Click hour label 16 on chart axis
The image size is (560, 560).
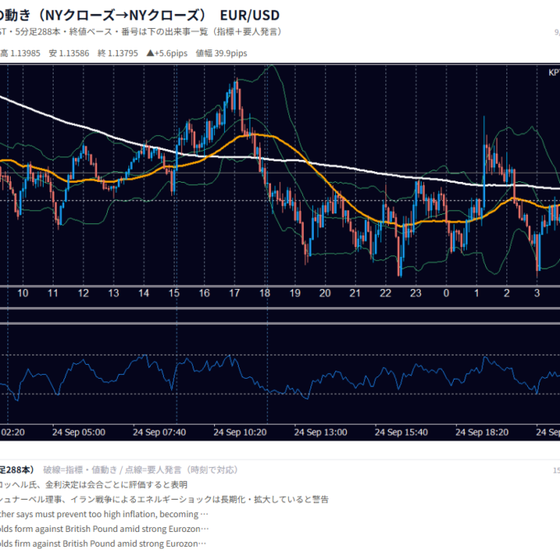coord(204,293)
